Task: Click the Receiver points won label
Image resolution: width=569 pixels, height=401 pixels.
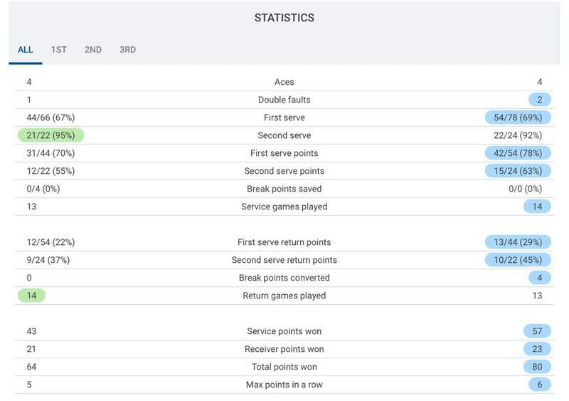Action: point(284,349)
